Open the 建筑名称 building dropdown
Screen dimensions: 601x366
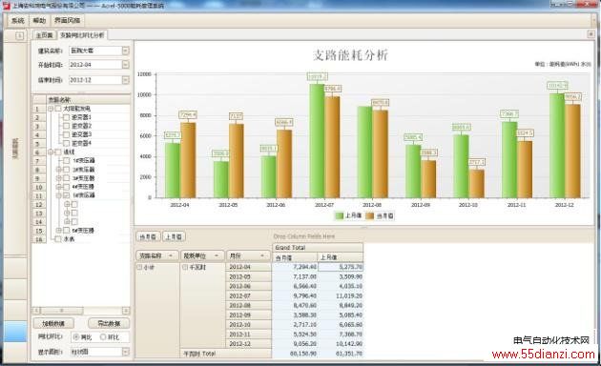(126, 51)
